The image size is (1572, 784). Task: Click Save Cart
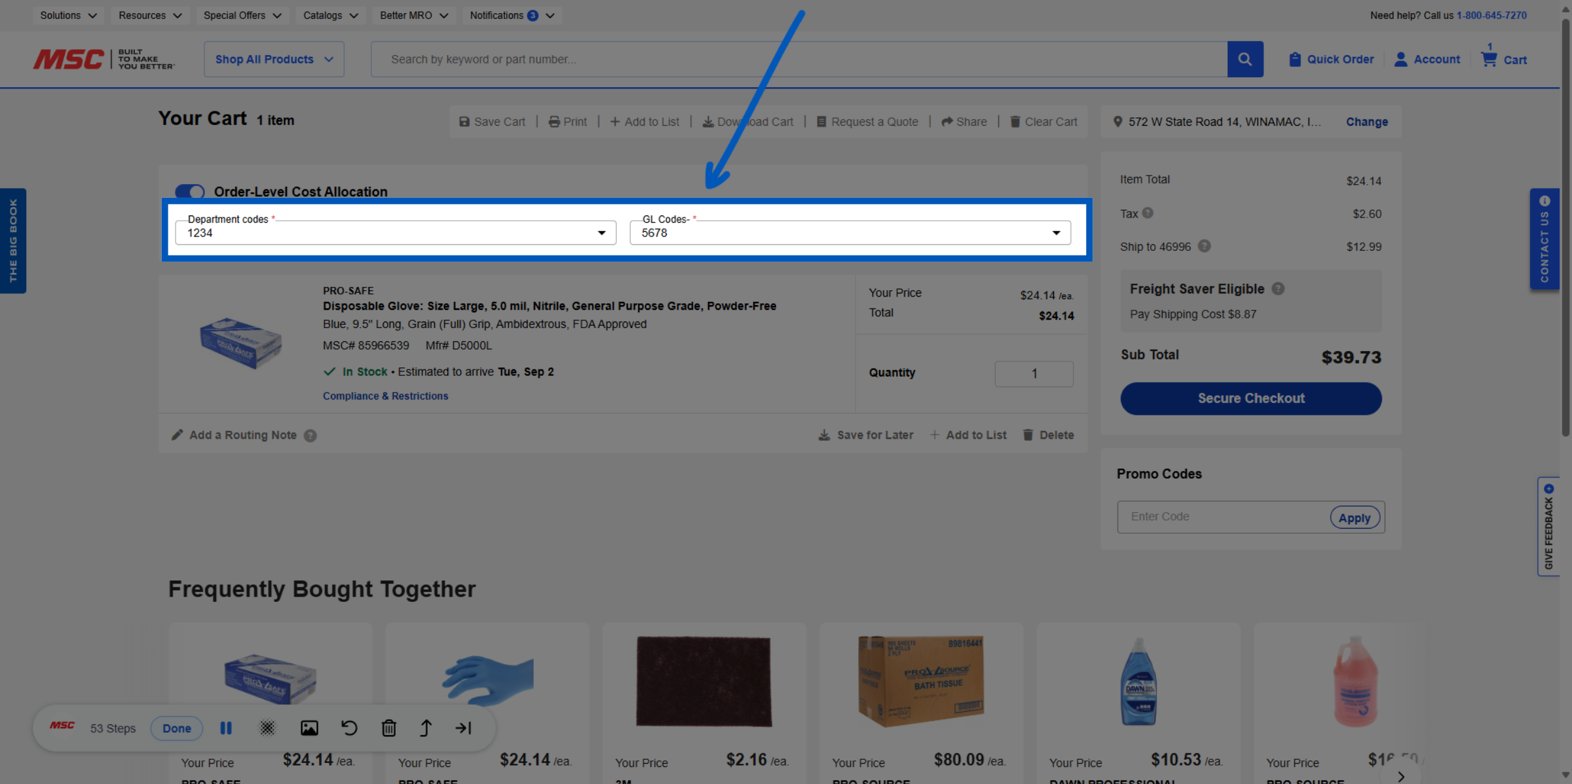pyautogui.click(x=492, y=122)
